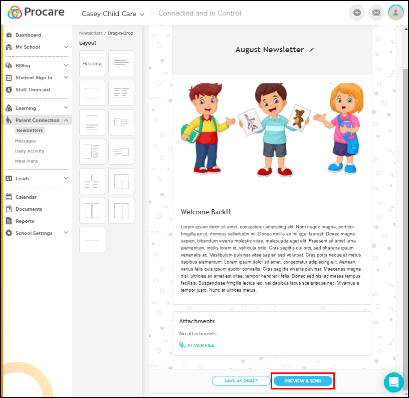Select the tall image left with text layout
This screenshot has width=409, height=398.
point(92,152)
